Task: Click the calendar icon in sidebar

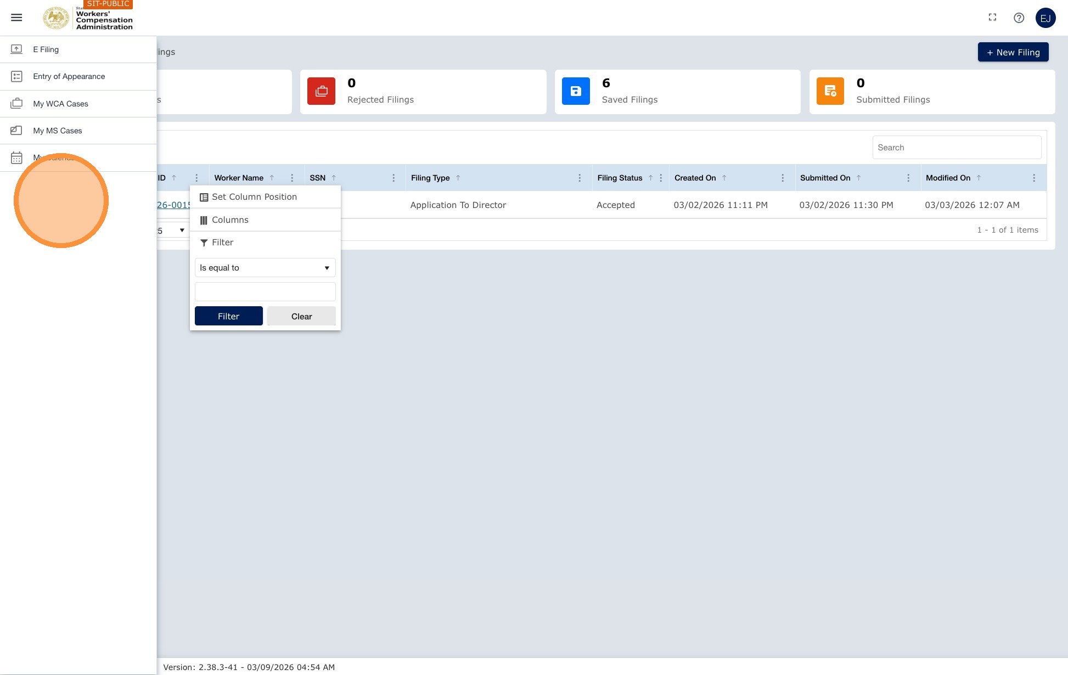Action: [x=16, y=157]
